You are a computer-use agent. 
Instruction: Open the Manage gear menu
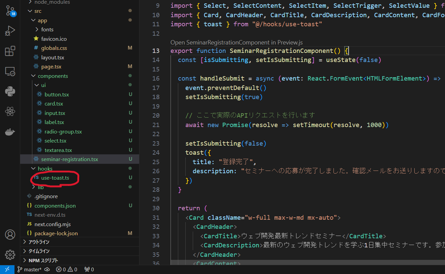click(x=10, y=254)
